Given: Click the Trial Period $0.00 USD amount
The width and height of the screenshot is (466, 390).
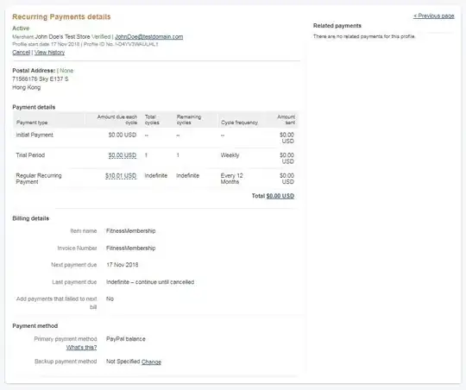Looking at the screenshot, I should (x=123, y=155).
